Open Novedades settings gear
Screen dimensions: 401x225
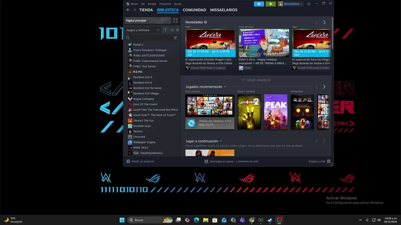[x=206, y=22]
